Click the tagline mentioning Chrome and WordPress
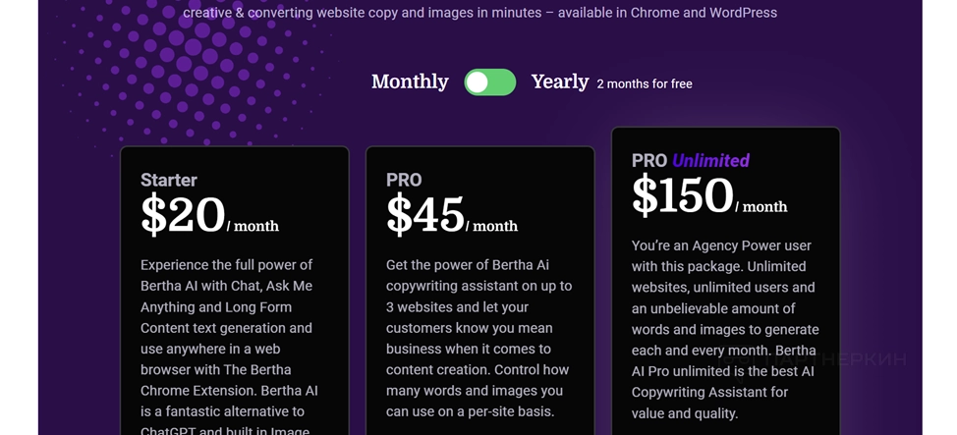Screen dimensions: 957x435 pos(479,13)
